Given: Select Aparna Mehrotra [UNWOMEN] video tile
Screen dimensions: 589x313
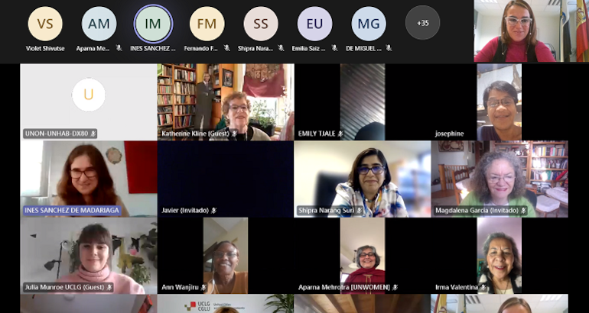Looking at the screenshot, I should point(362,254).
